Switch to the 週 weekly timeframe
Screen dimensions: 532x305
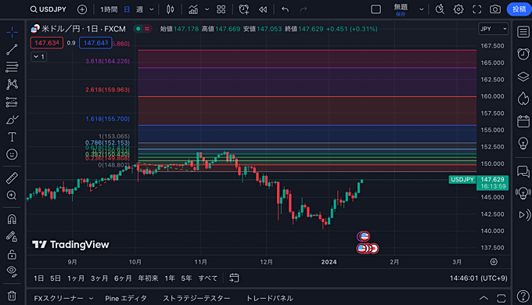pyautogui.click(x=139, y=9)
